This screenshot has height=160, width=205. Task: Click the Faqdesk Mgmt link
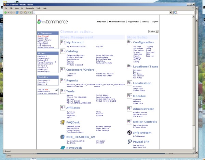73,127
